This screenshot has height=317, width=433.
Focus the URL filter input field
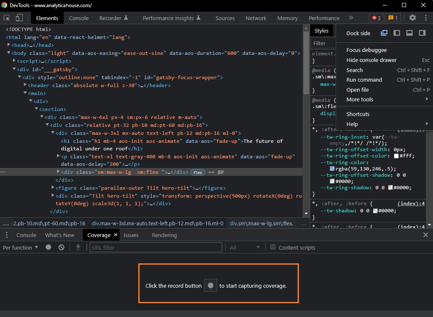tap(156, 247)
